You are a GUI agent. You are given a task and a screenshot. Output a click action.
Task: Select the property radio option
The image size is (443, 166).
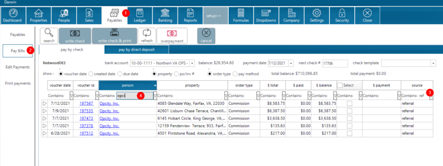point(154,74)
